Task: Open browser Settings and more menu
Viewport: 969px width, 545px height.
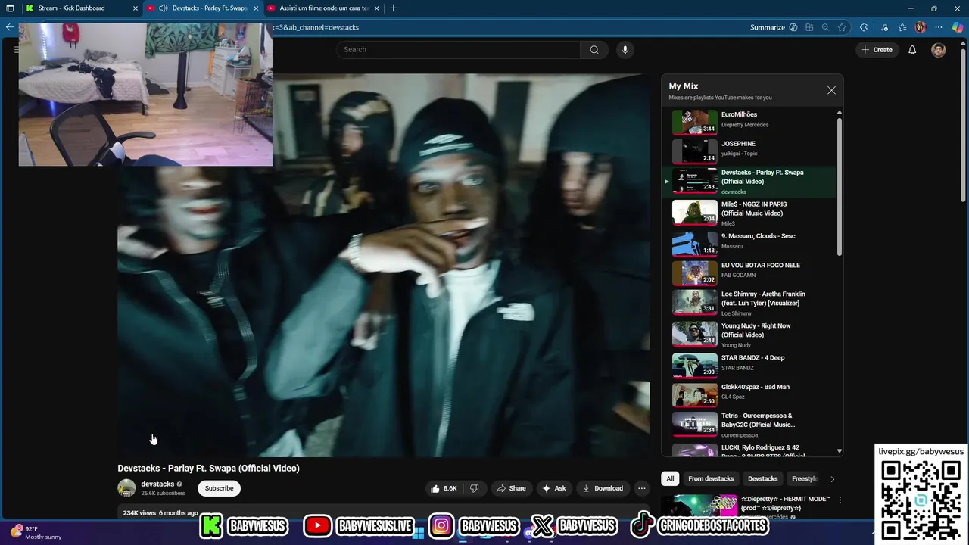Action: pyautogui.click(x=939, y=27)
